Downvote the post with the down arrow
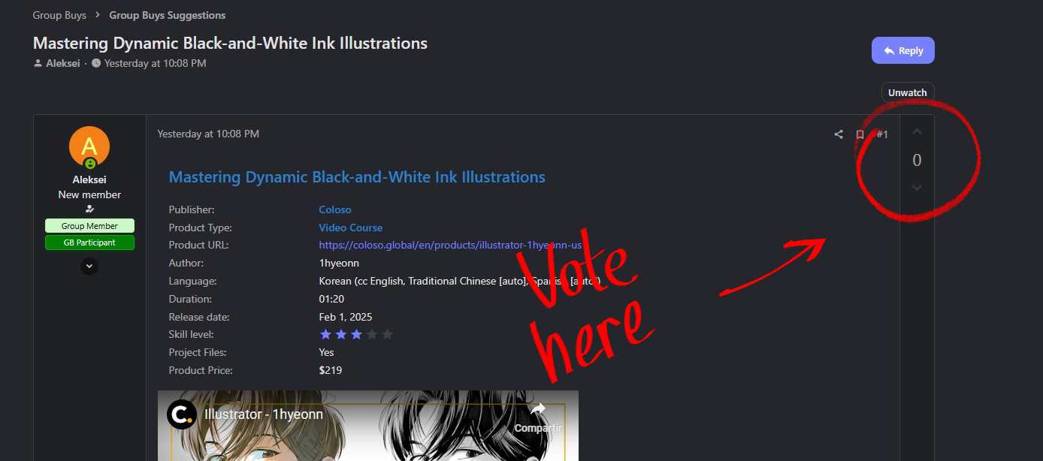 tap(917, 188)
